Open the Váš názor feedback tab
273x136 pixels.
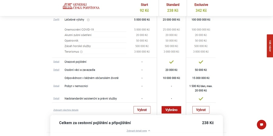(x=270, y=46)
